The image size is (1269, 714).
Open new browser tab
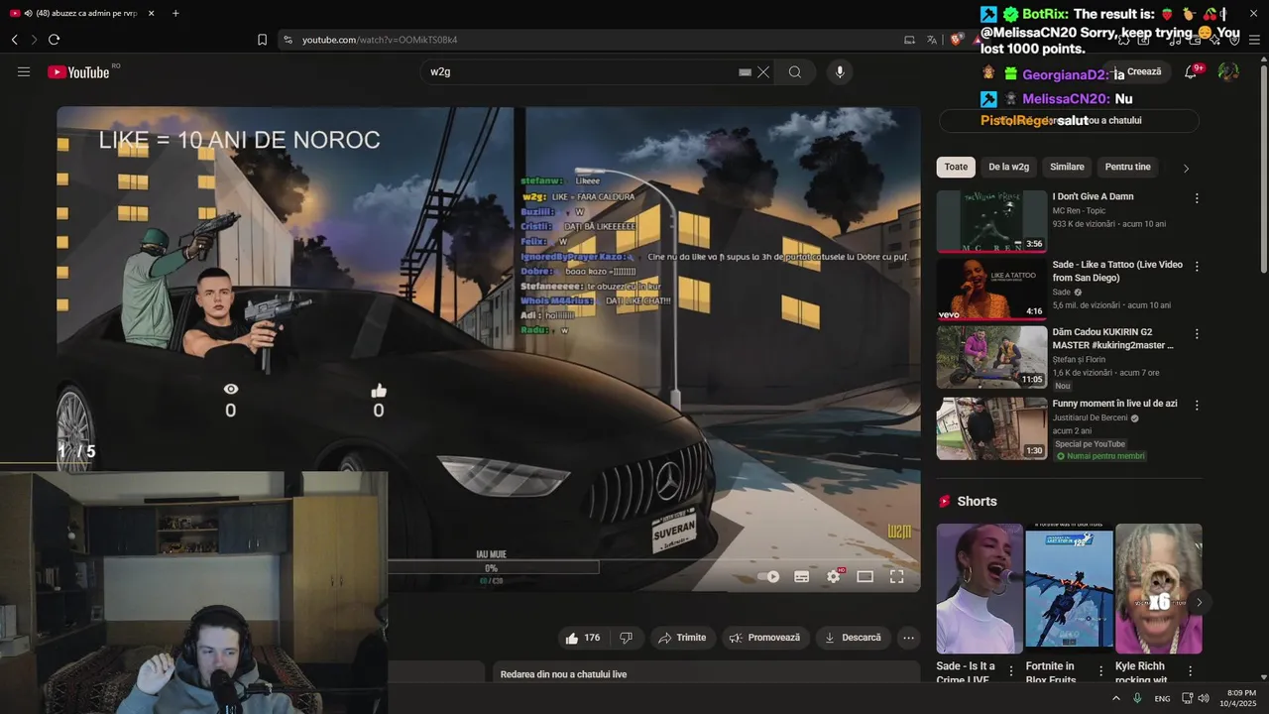pyautogui.click(x=175, y=13)
